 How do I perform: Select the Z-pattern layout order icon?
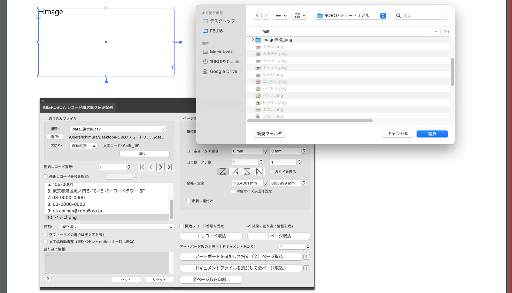click(x=223, y=171)
